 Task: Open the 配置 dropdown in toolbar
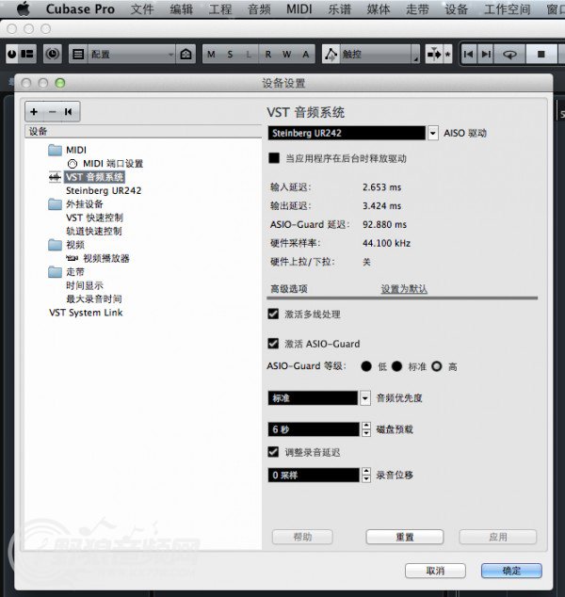[x=131, y=54]
